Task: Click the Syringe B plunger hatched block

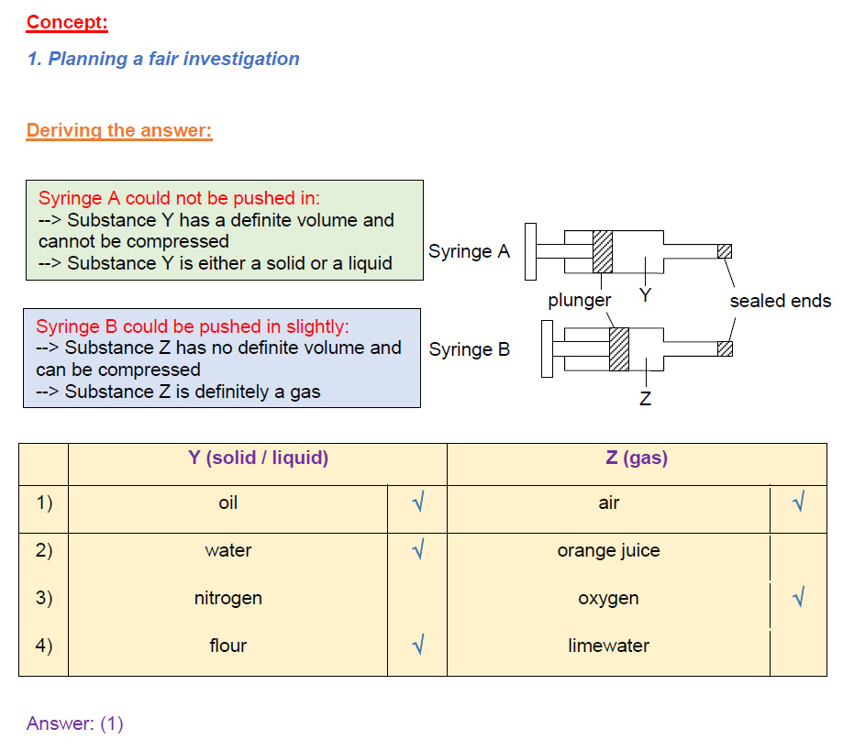Action: point(618,349)
